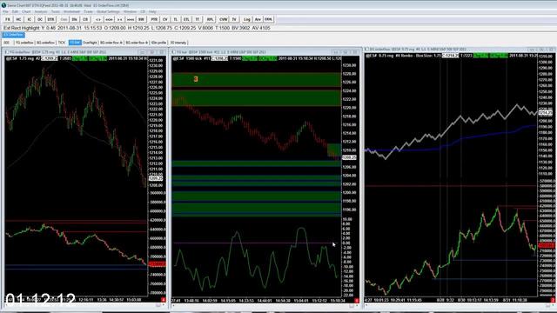Click the DTR toolbar button
The height and width of the screenshot is (313, 557).
tap(50, 19)
